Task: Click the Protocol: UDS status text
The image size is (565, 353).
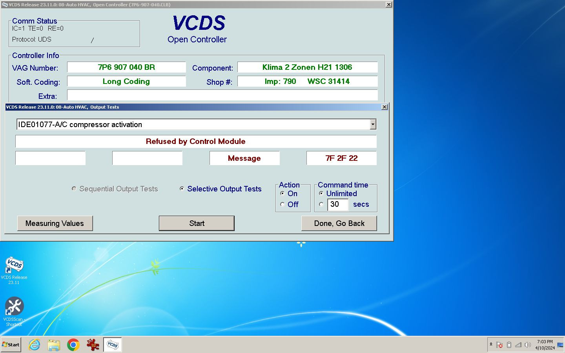Action: coord(32,39)
